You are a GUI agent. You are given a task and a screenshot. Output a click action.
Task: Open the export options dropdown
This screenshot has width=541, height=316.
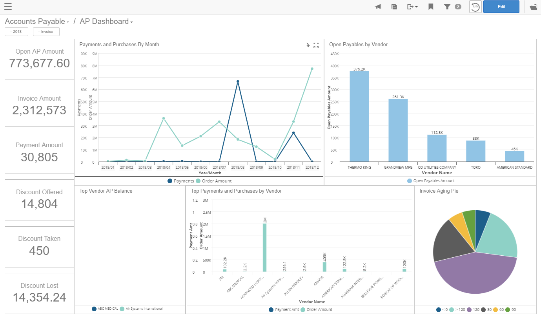pyautogui.click(x=412, y=7)
